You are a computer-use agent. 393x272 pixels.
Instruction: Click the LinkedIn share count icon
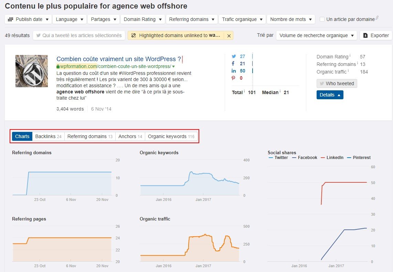point(234,71)
